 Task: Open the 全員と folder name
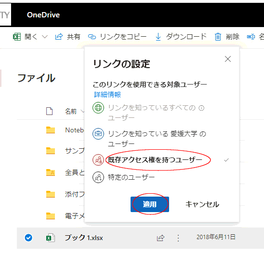[x=75, y=172]
